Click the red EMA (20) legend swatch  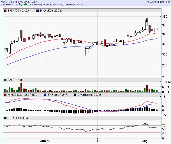point(5,11)
